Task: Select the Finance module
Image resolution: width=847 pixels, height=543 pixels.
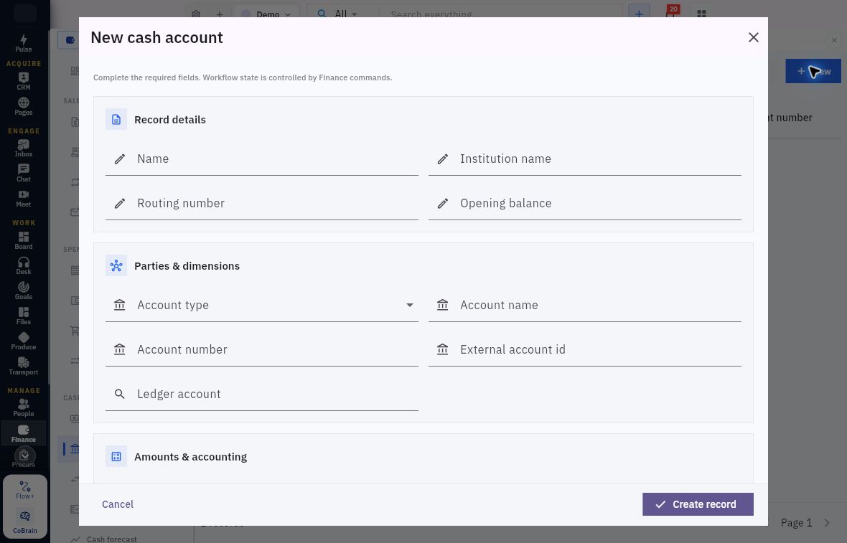Action: point(23,433)
